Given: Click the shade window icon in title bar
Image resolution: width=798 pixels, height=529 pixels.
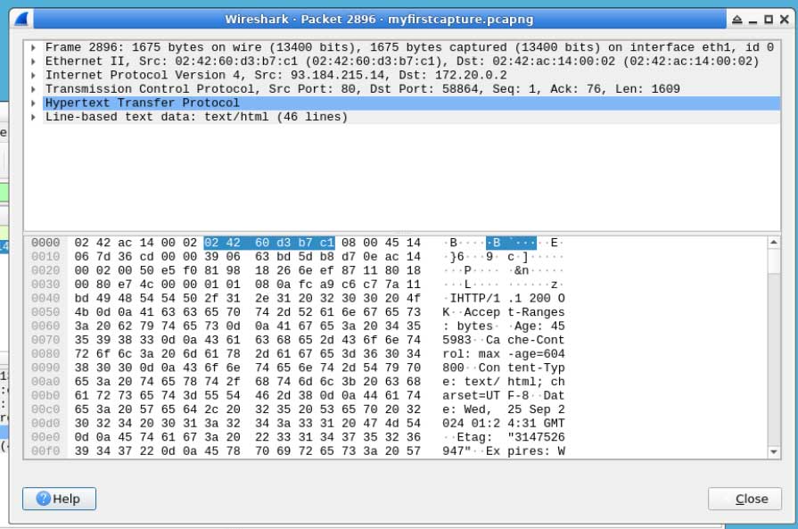Looking at the screenshot, I should [737, 20].
